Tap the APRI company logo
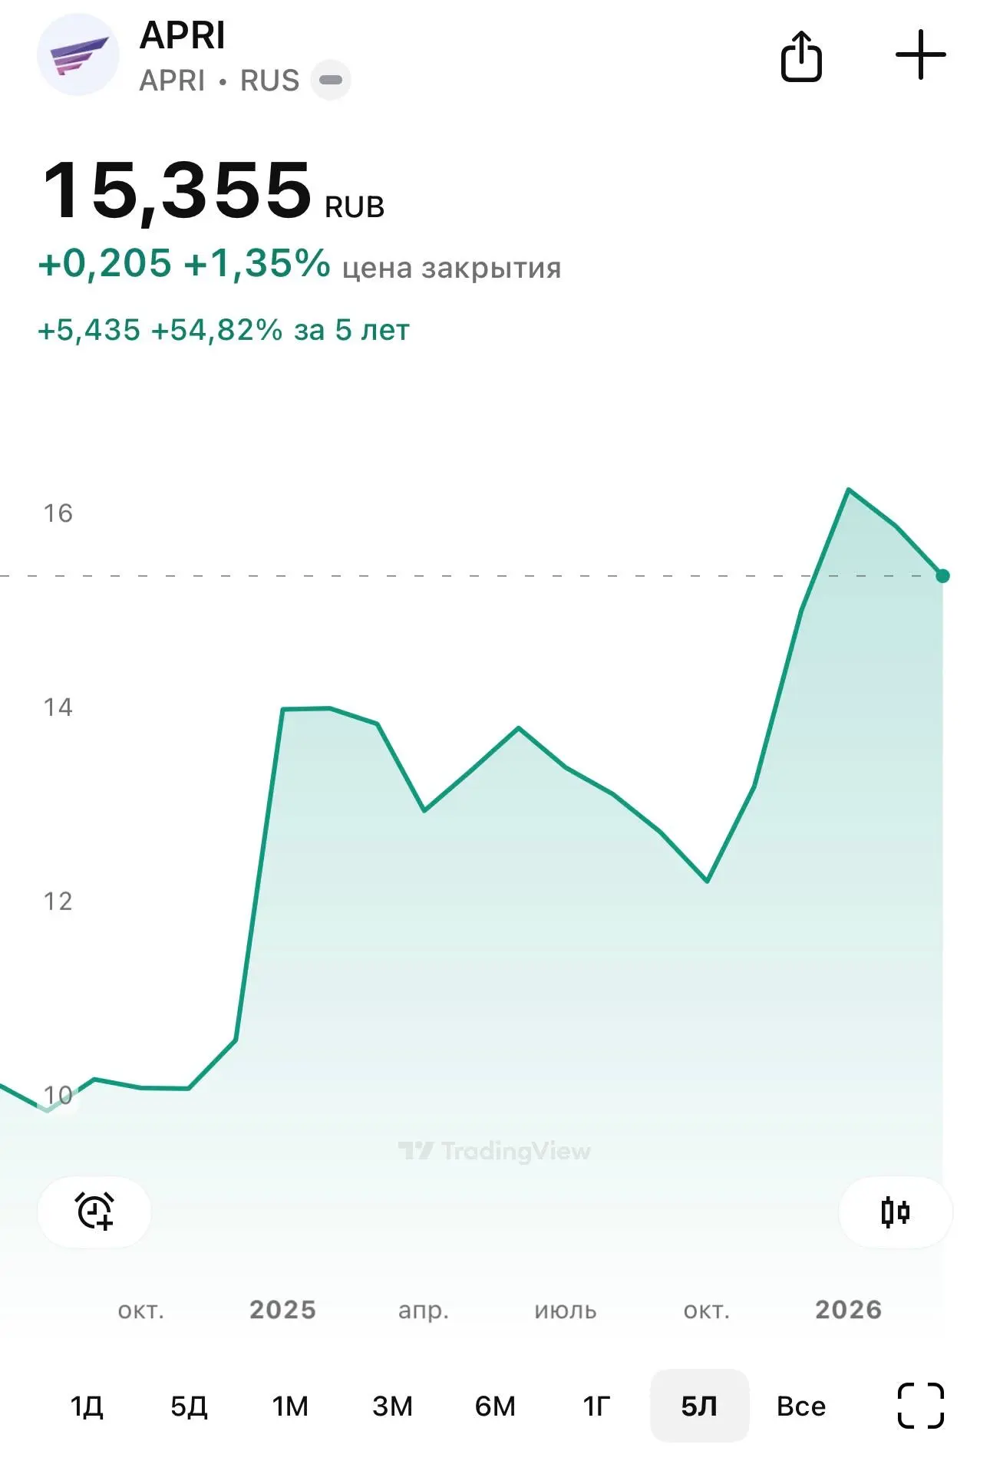Screen dimensions: 990x1464 pyautogui.click(x=78, y=54)
